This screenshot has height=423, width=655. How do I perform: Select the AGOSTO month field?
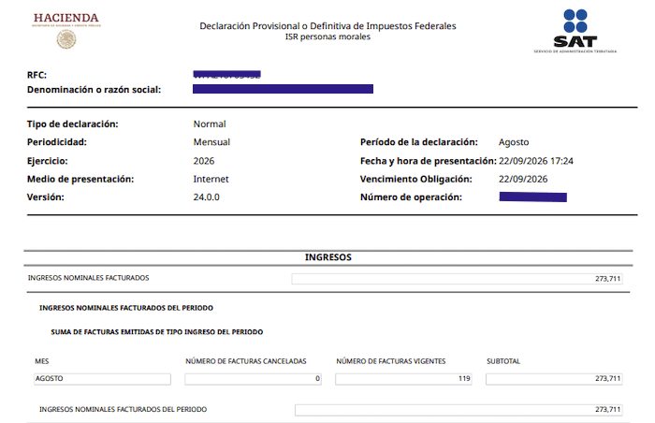pos(102,379)
